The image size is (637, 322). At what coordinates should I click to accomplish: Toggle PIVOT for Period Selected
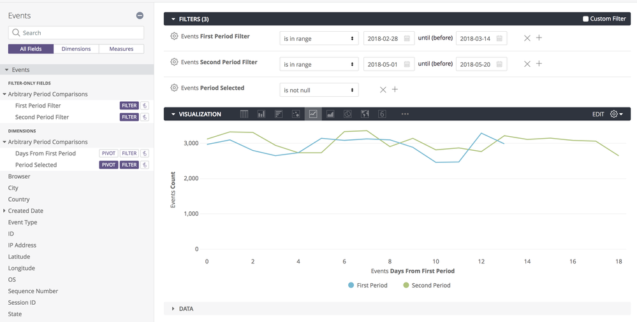109,165
